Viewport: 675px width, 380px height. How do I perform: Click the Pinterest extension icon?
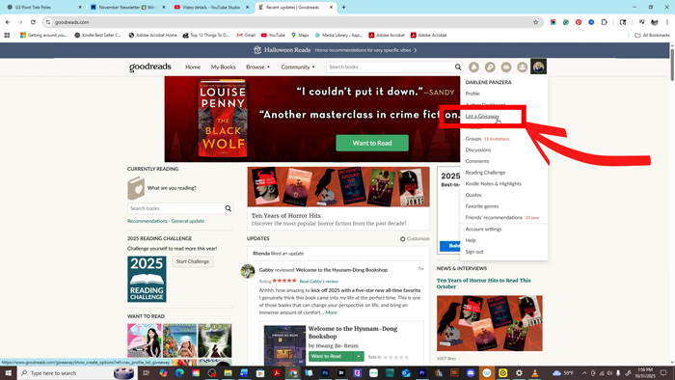[x=579, y=22]
